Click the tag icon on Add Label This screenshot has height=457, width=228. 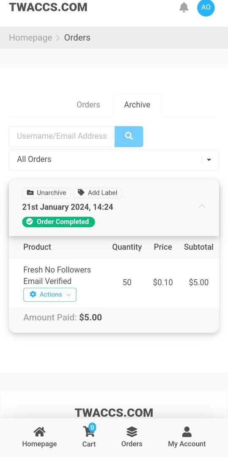[81, 193]
